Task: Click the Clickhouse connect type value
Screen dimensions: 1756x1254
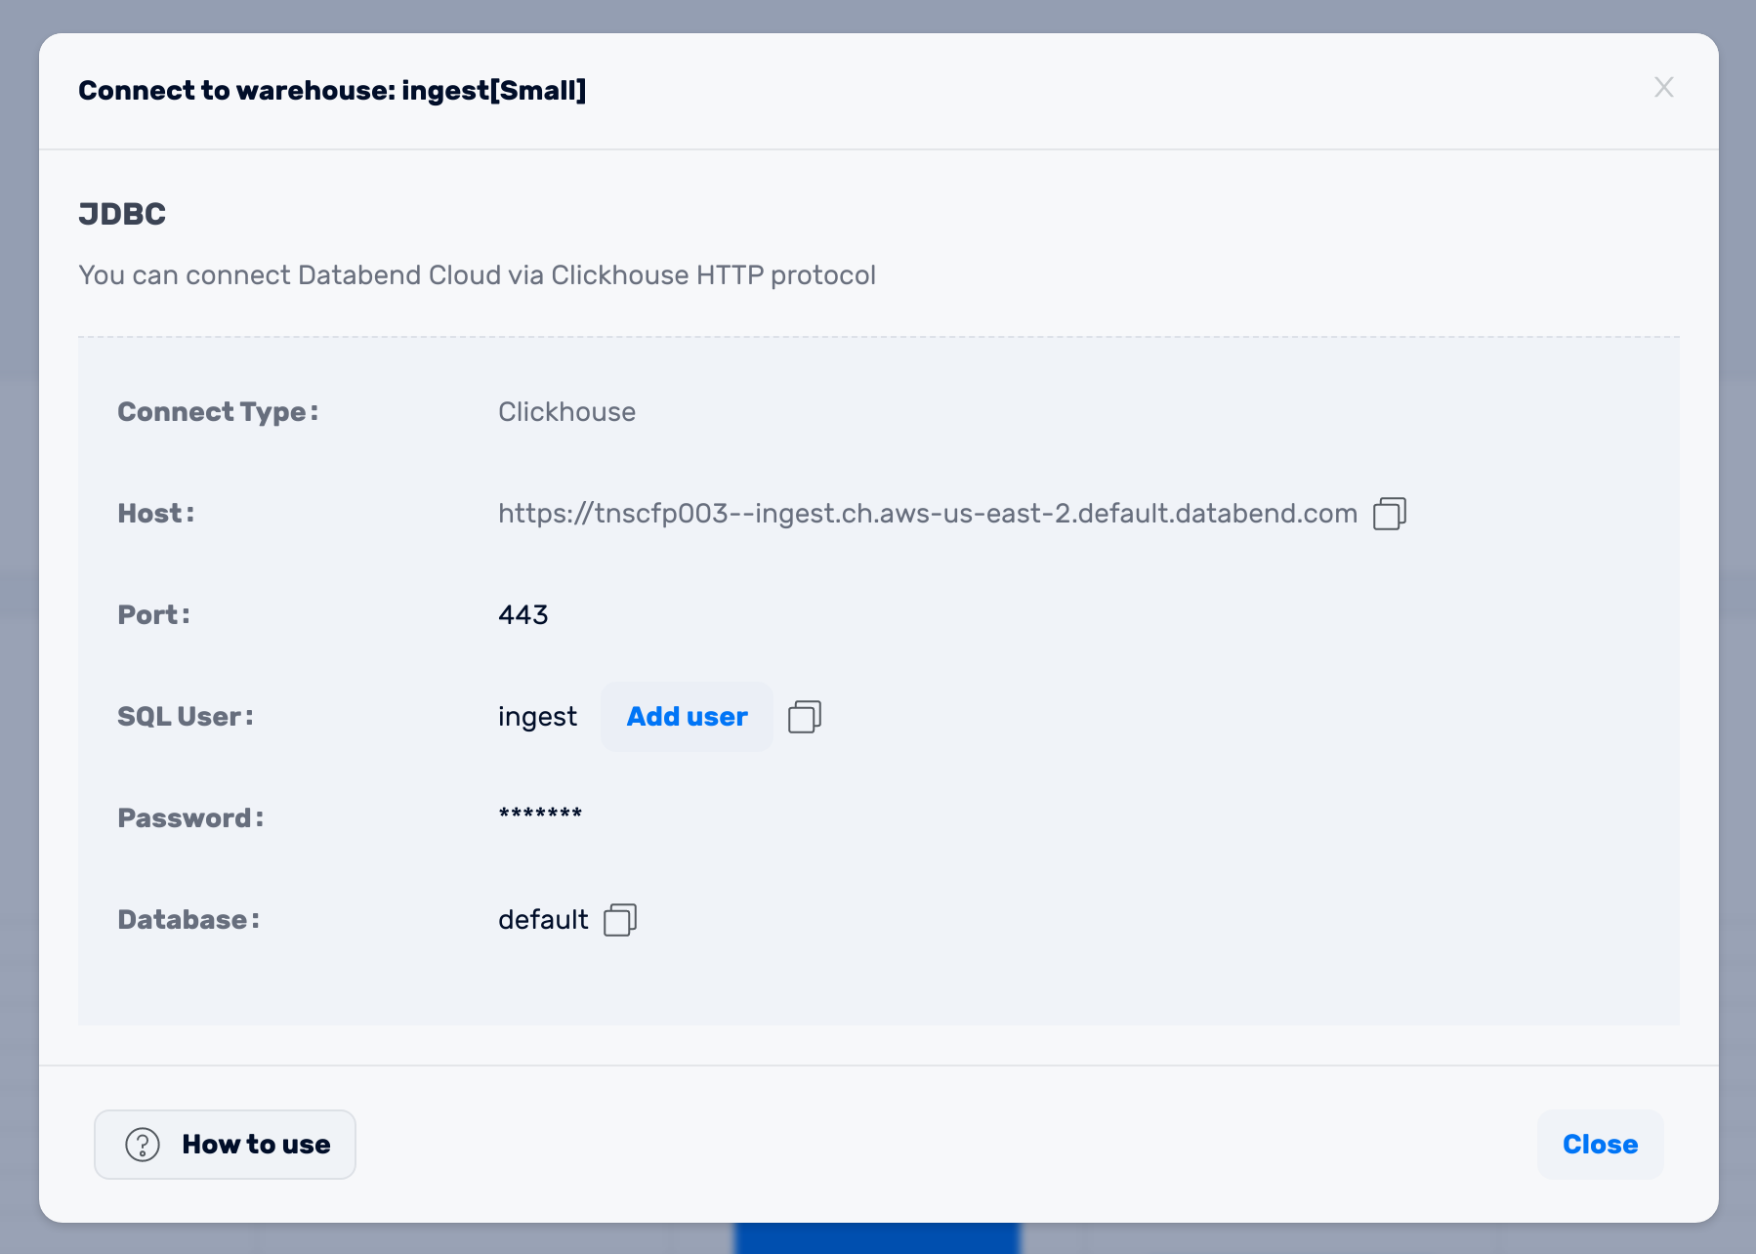Action: [566, 412]
